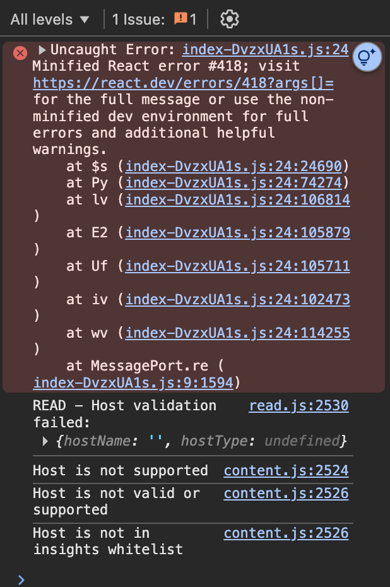Open content.js:2526 link beside insights whitelist
The image size is (390, 587).
[x=287, y=533]
